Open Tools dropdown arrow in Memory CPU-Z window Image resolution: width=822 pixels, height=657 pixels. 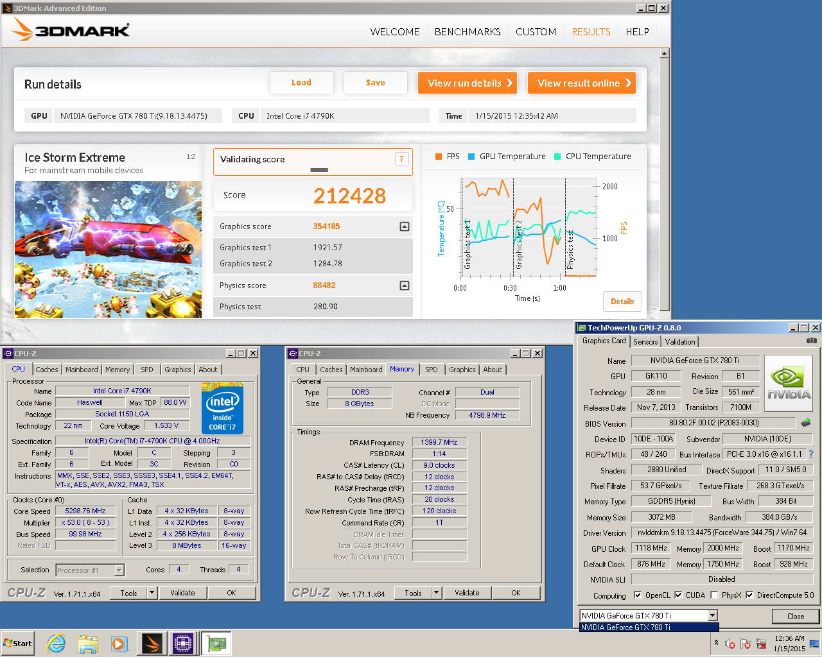point(437,593)
